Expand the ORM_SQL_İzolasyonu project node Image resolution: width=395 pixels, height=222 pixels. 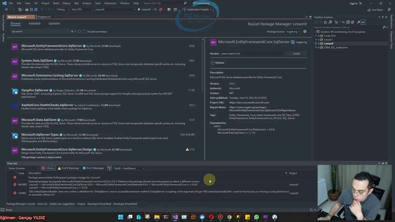point(316,47)
